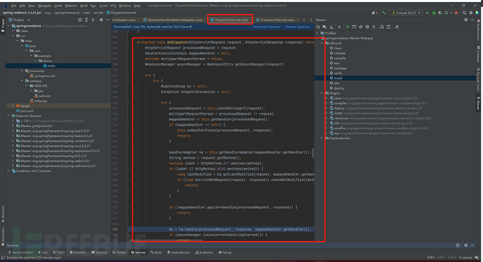Click Download Sources link
483x262 pixels.
(267, 27)
